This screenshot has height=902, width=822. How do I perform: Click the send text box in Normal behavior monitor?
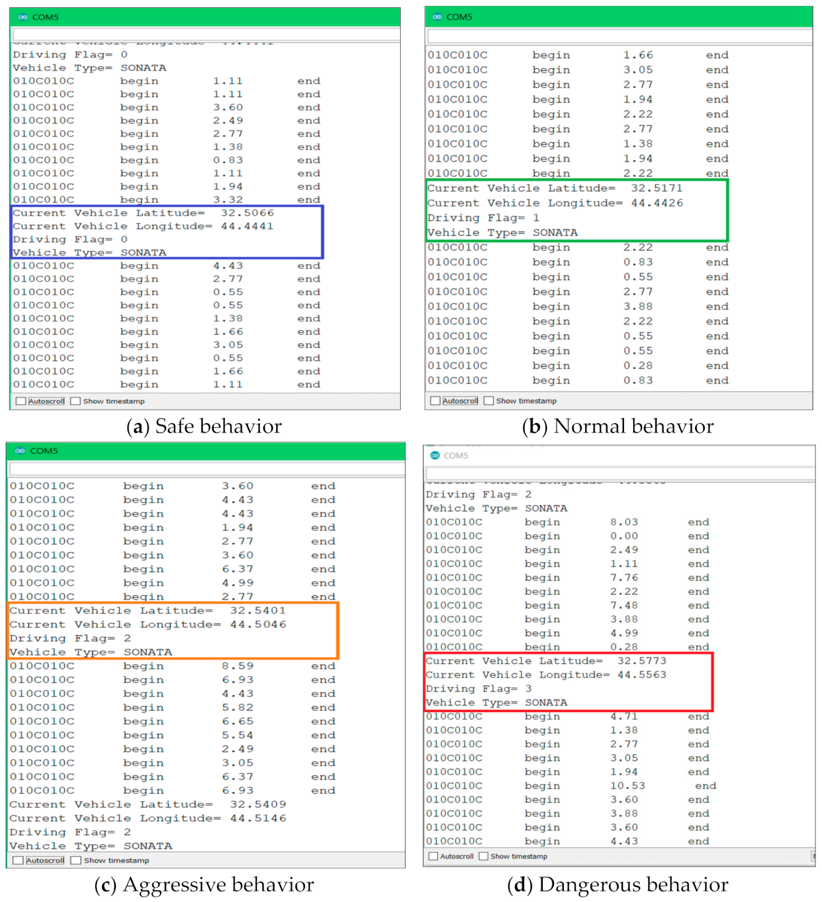(619, 36)
